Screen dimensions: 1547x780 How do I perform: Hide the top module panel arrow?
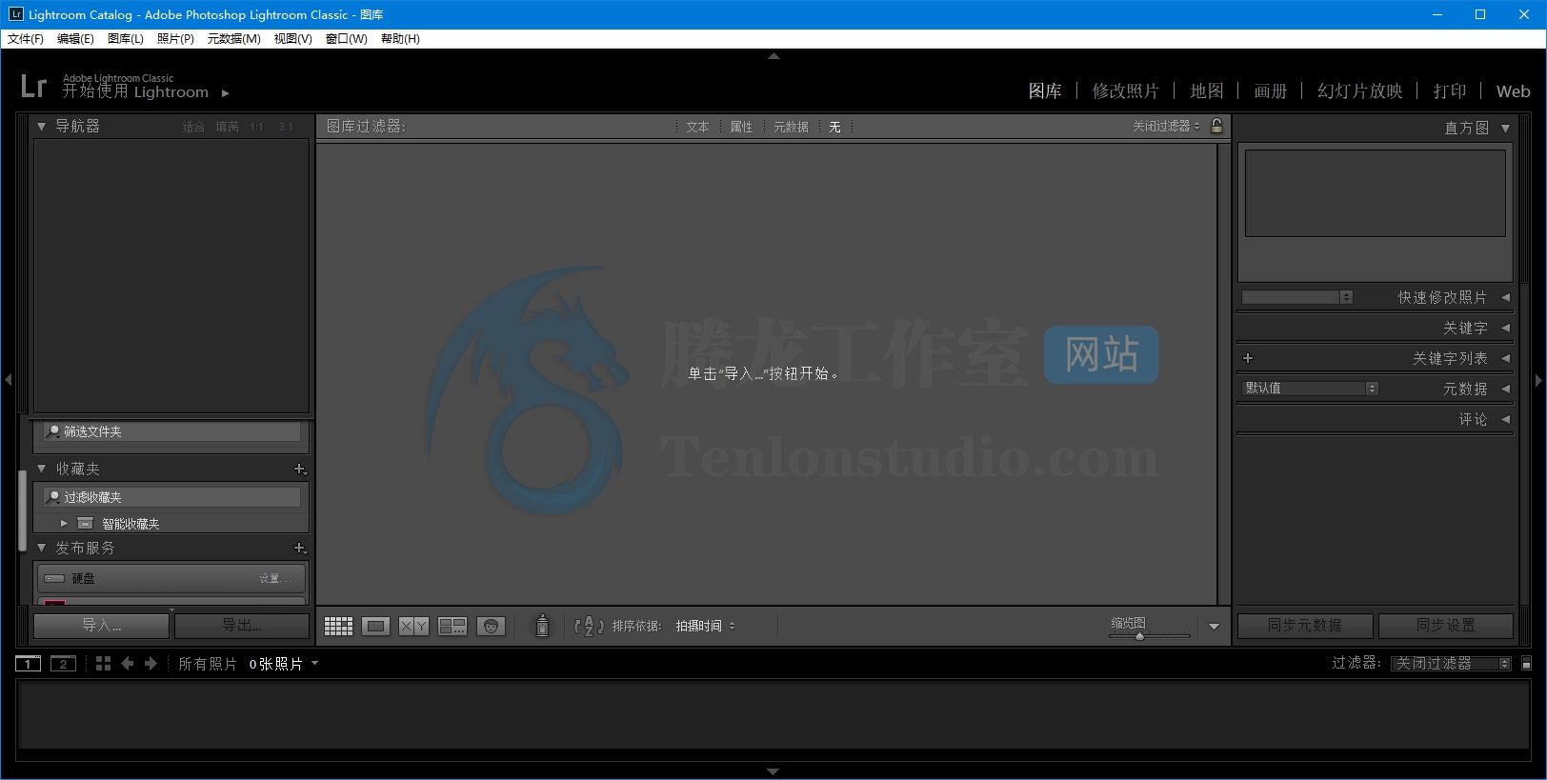point(773,56)
